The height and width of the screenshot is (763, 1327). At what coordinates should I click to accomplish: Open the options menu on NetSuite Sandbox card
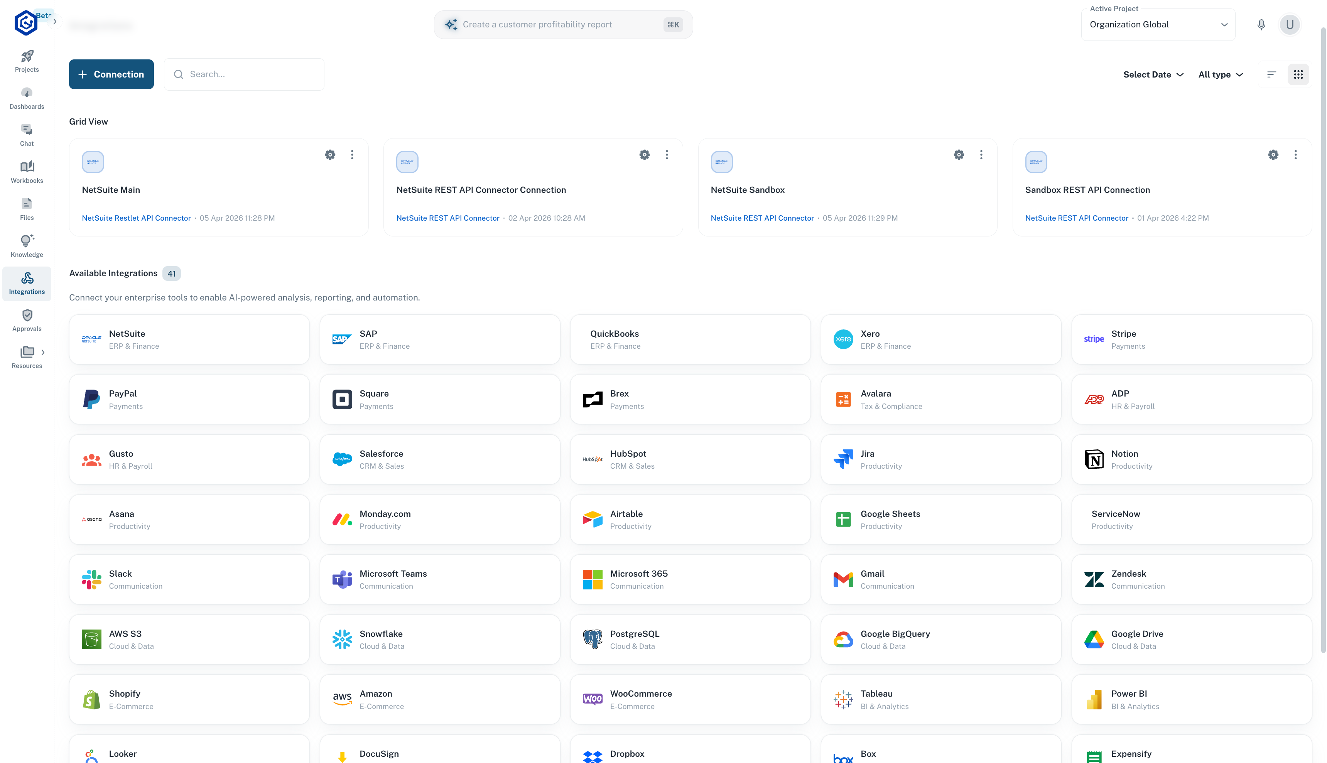(x=981, y=155)
